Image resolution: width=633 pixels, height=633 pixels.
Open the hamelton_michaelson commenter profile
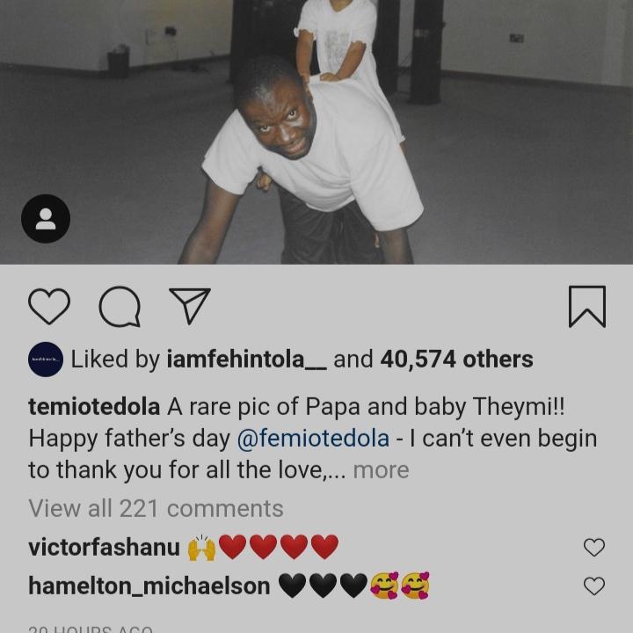tap(149, 586)
